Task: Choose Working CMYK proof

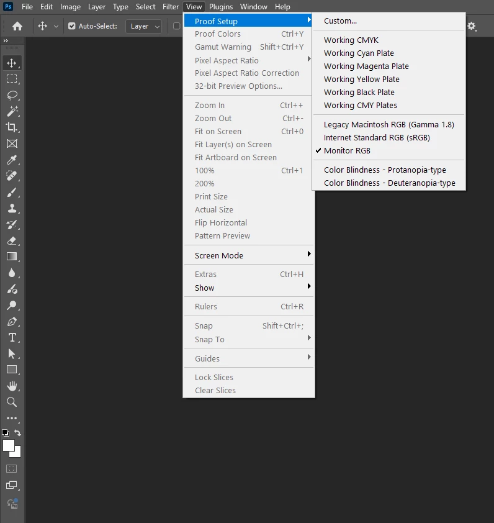Action: coord(388,40)
